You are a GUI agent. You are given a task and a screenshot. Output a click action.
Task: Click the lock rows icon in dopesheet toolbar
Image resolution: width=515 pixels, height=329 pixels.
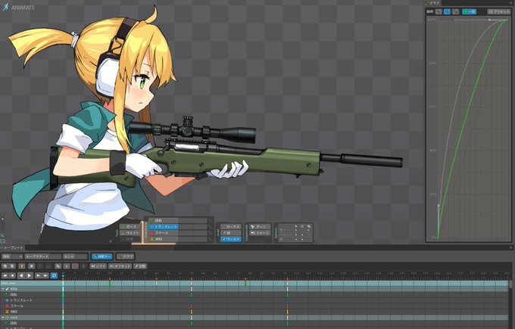pos(32,266)
